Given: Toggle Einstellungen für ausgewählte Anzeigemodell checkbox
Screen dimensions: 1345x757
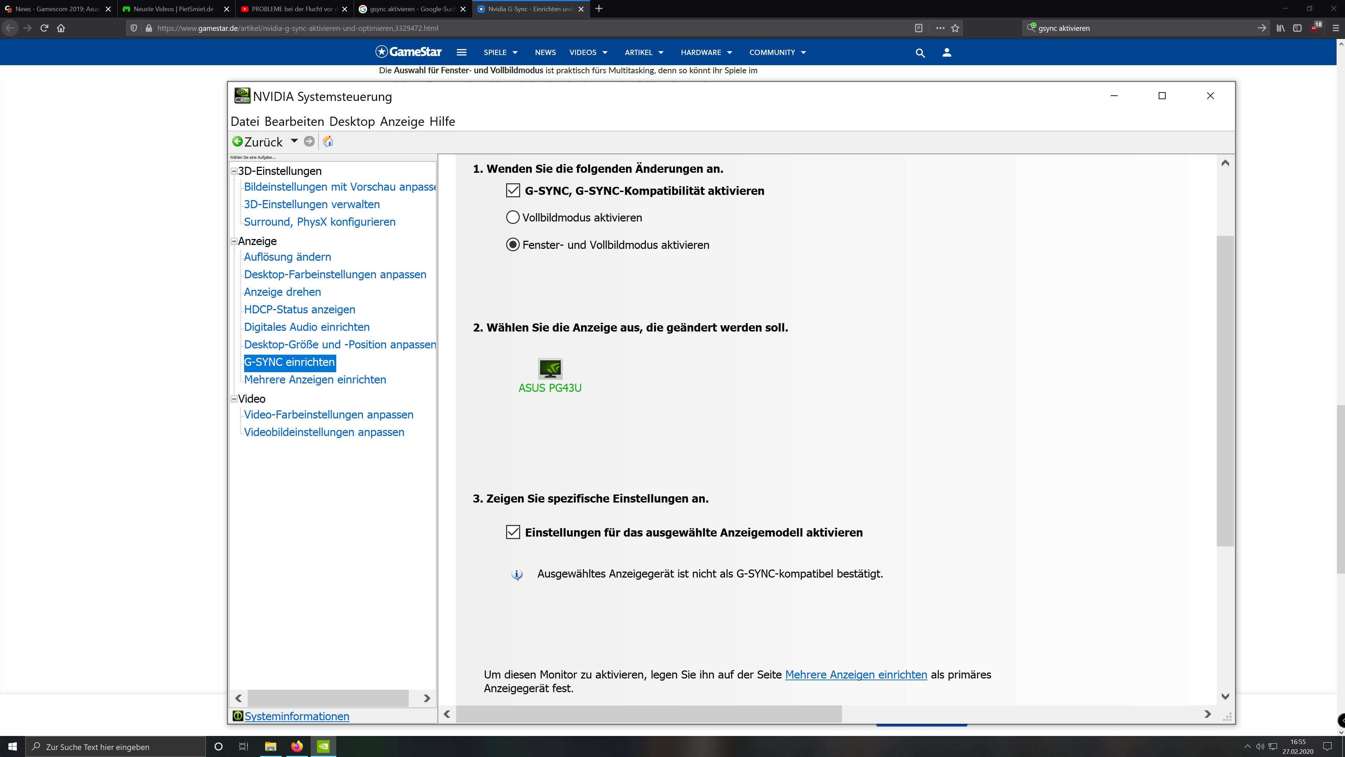Looking at the screenshot, I should [513, 532].
